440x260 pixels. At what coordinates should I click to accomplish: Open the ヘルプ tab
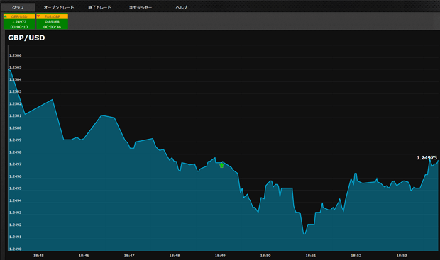tap(181, 7)
